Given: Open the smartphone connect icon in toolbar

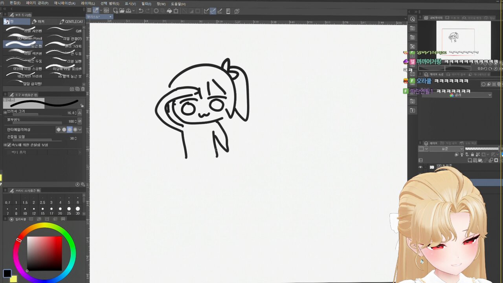Looking at the screenshot, I should coord(228,11).
